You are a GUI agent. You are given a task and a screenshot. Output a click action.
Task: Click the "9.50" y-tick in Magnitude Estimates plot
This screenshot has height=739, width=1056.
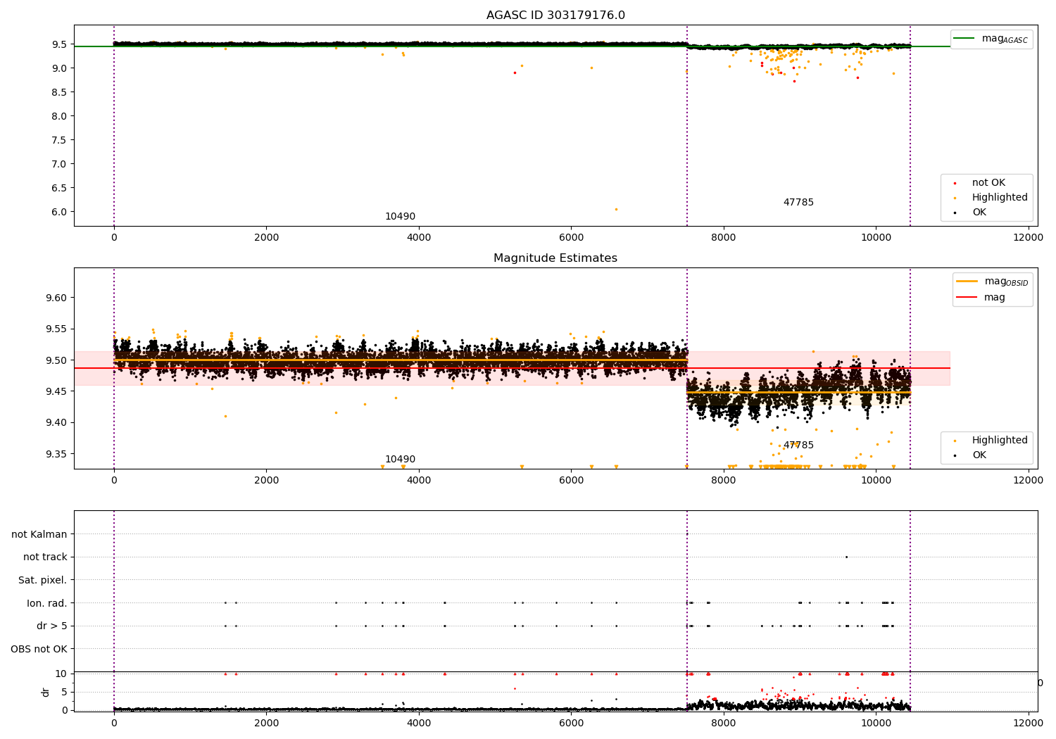coord(56,360)
